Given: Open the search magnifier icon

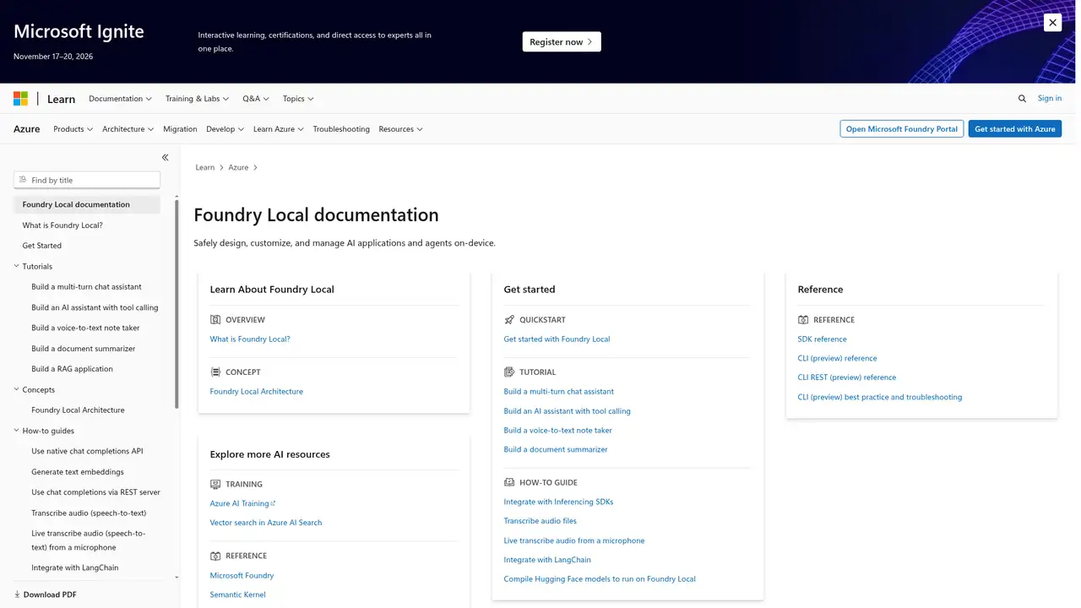Looking at the screenshot, I should 1022,99.
